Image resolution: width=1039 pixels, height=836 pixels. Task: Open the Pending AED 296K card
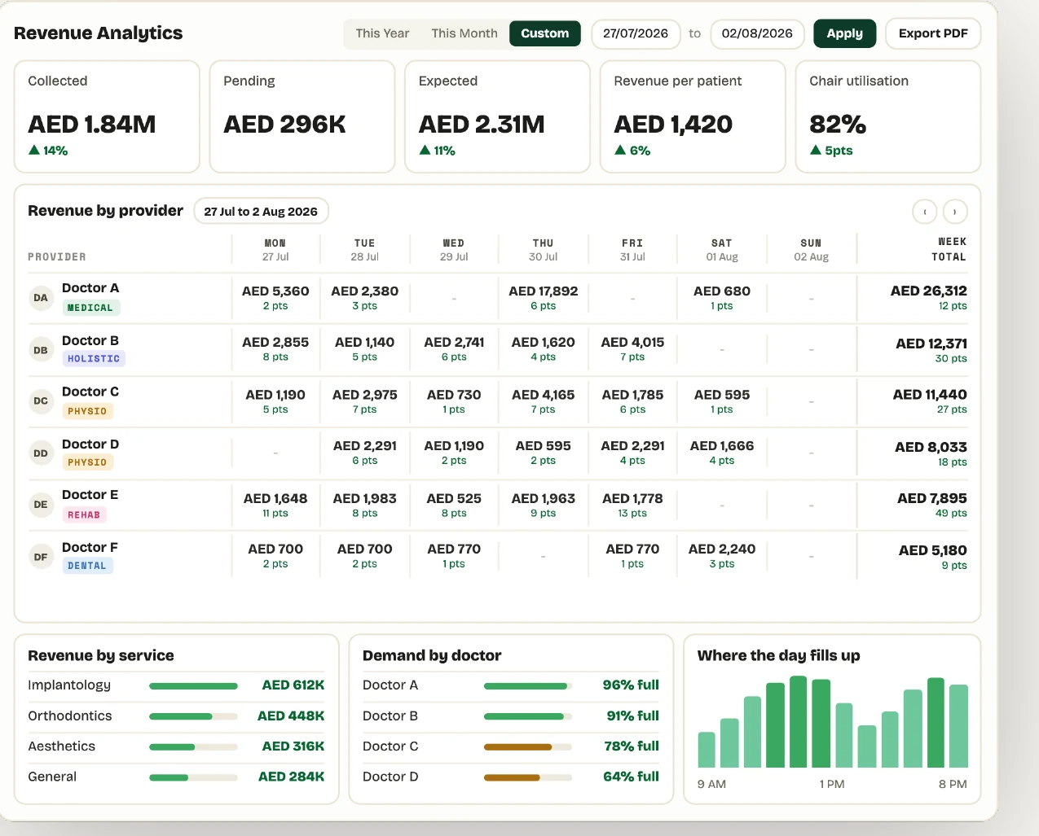(302, 116)
